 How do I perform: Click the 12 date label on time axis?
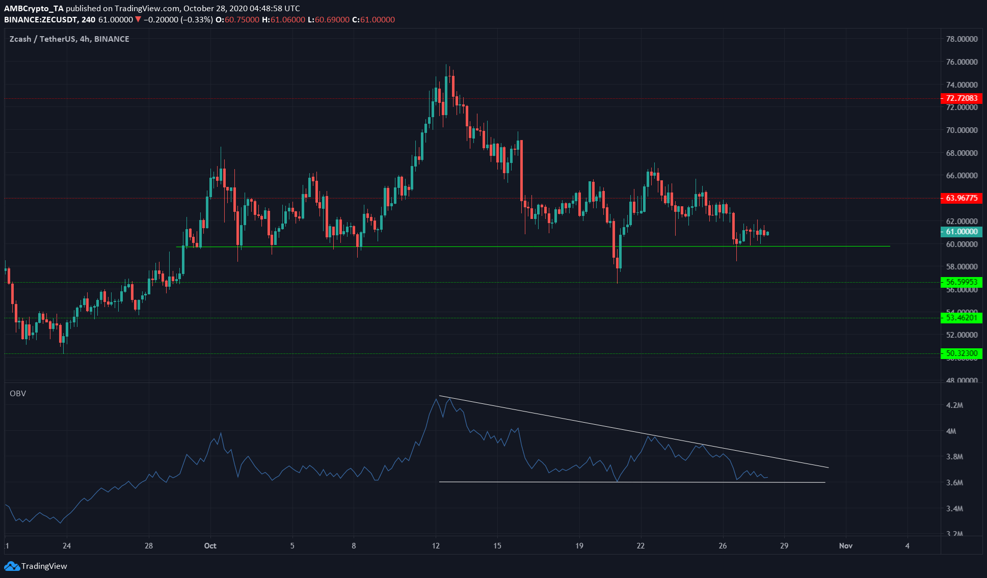436,546
